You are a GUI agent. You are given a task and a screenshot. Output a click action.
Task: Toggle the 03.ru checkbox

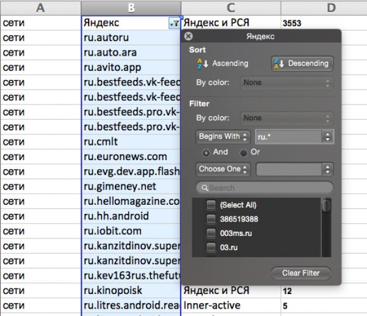pos(211,248)
